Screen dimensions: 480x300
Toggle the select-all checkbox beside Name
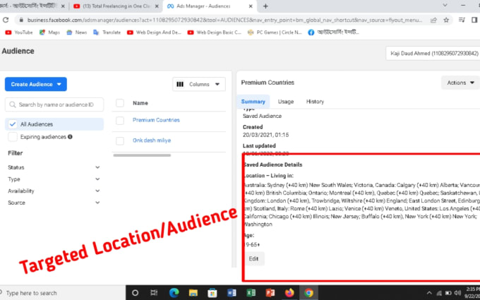120,103
